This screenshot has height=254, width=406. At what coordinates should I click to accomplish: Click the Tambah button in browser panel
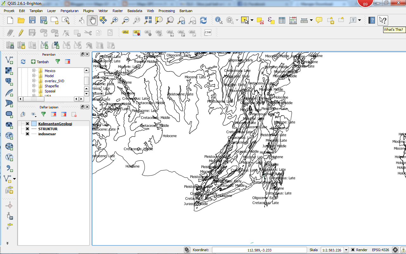(40, 62)
